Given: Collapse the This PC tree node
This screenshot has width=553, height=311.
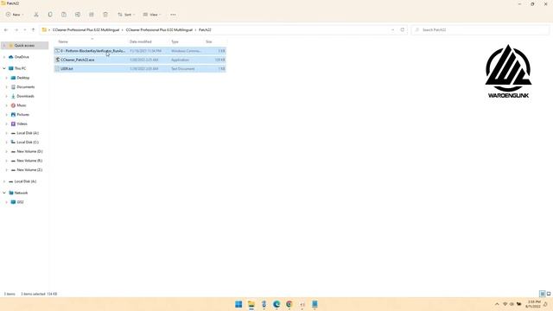Looking at the screenshot, I should click(x=4, y=68).
